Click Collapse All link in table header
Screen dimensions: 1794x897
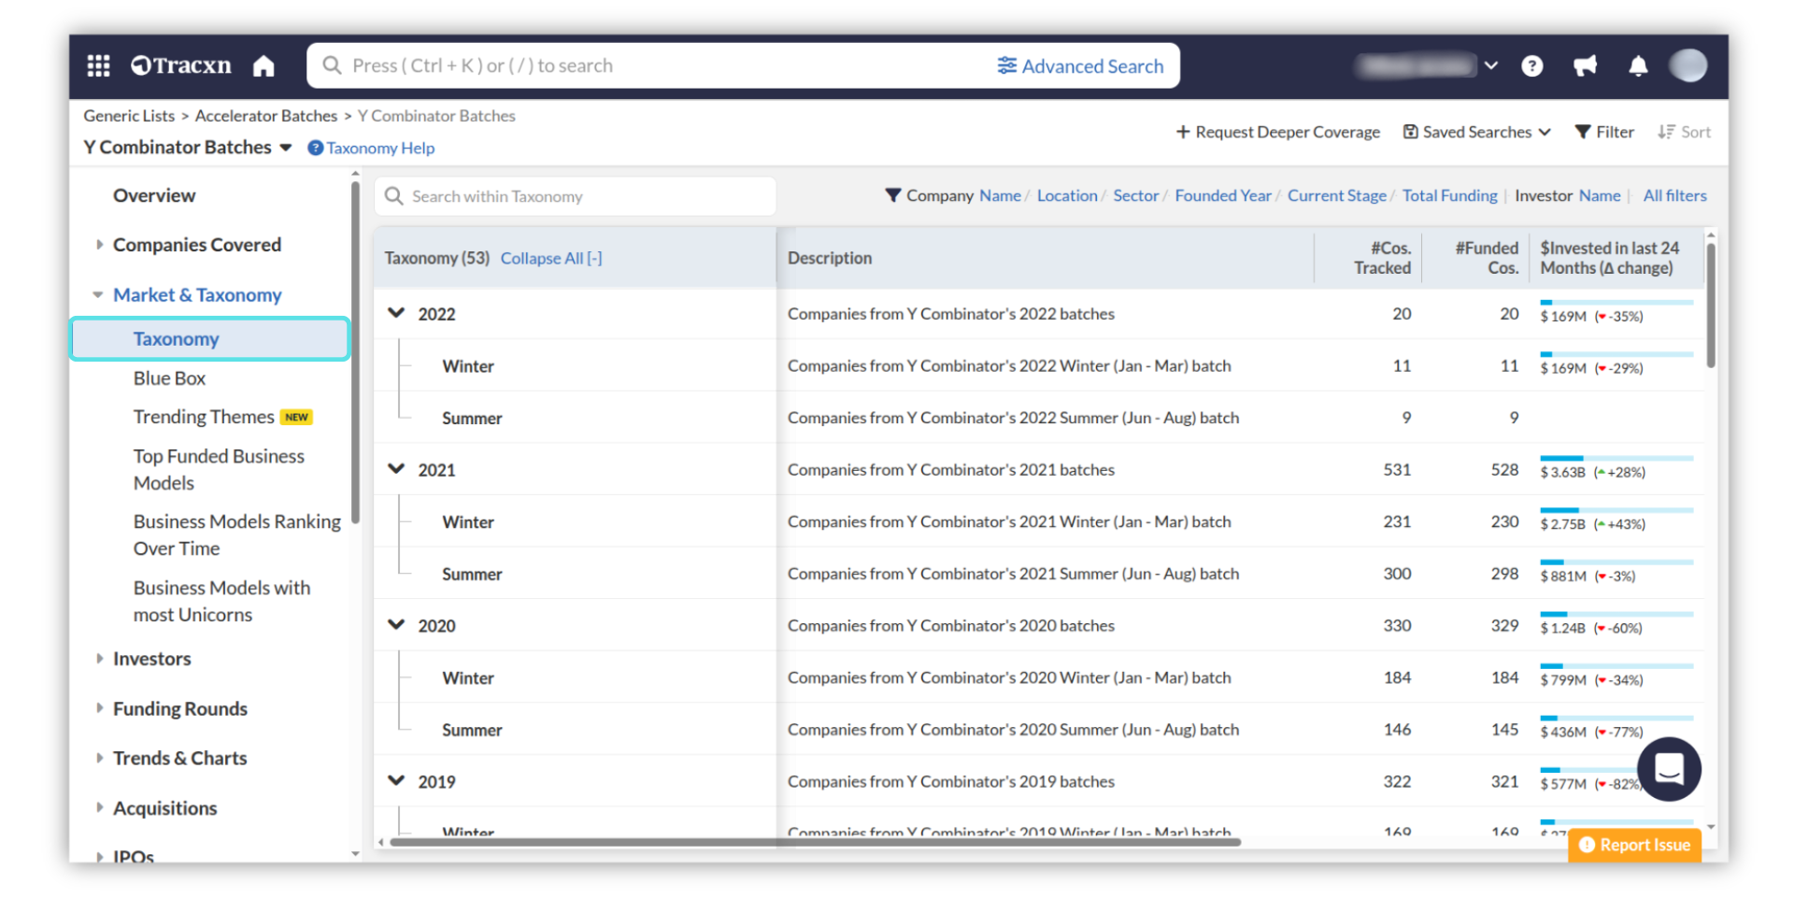550,259
